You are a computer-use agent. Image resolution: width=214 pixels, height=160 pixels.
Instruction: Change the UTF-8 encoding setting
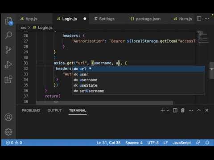tap(153, 143)
